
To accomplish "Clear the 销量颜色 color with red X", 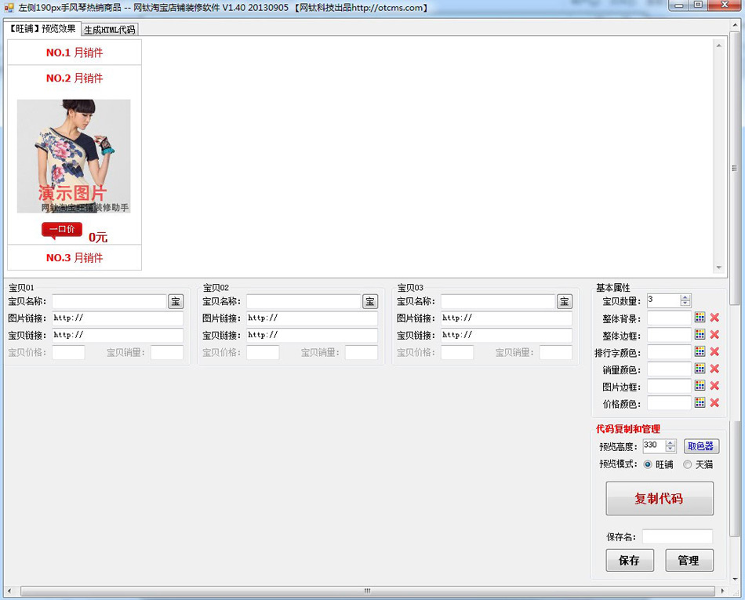I will click(x=714, y=369).
